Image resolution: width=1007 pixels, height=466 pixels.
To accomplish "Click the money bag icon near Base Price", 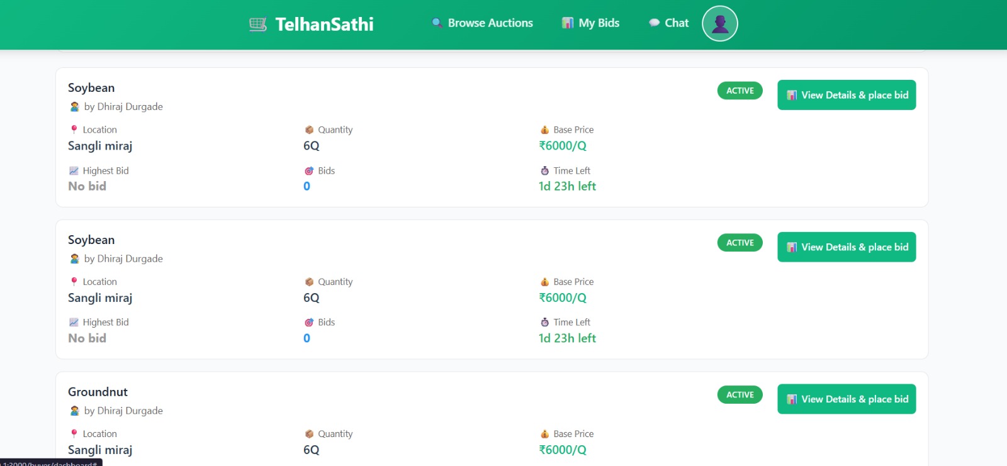I will [545, 130].
